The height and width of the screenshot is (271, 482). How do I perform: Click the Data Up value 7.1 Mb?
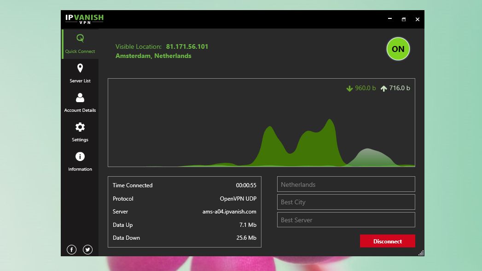248,225
